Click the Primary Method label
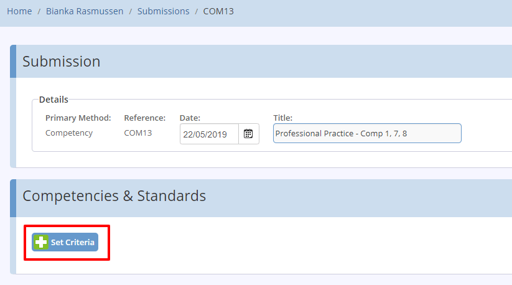This screenshot has width=512, height=285. 78,118
